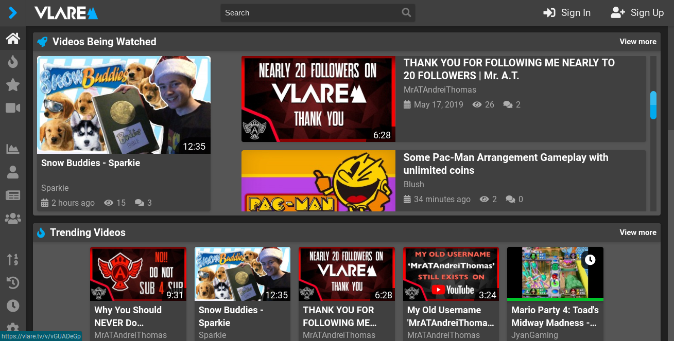Click the eye icon showing 26 views
The image size is (674, 341).
pyautogui.click(x=477, y=105)
